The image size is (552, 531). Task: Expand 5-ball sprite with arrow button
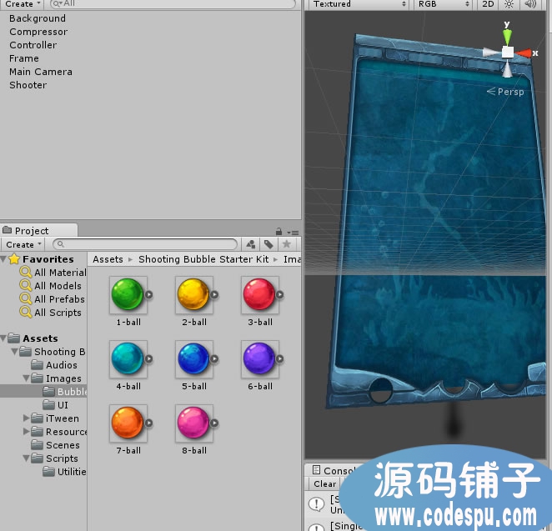tap(214, 358)
